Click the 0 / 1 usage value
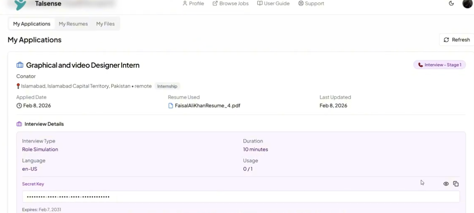Viewport: 474px width, 213px height. (x=248, y=169)
